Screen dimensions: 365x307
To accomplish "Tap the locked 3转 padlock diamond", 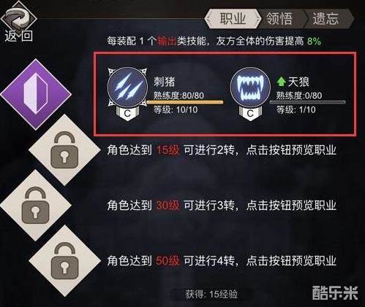I will (x=36, y=206).
